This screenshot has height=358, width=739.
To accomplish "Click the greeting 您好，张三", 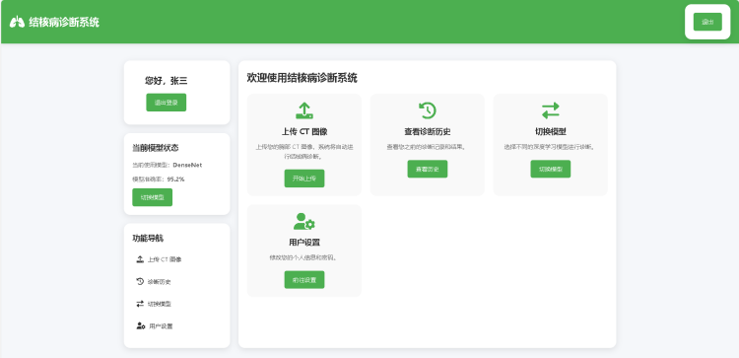I will pos(167,81).
